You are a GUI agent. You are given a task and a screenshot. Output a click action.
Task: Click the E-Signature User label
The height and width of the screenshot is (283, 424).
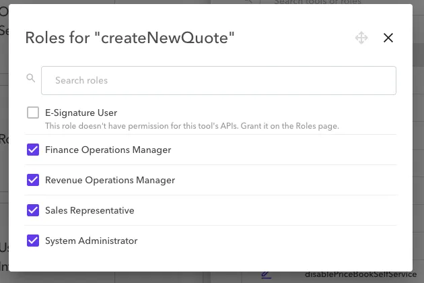coord(81,113)
